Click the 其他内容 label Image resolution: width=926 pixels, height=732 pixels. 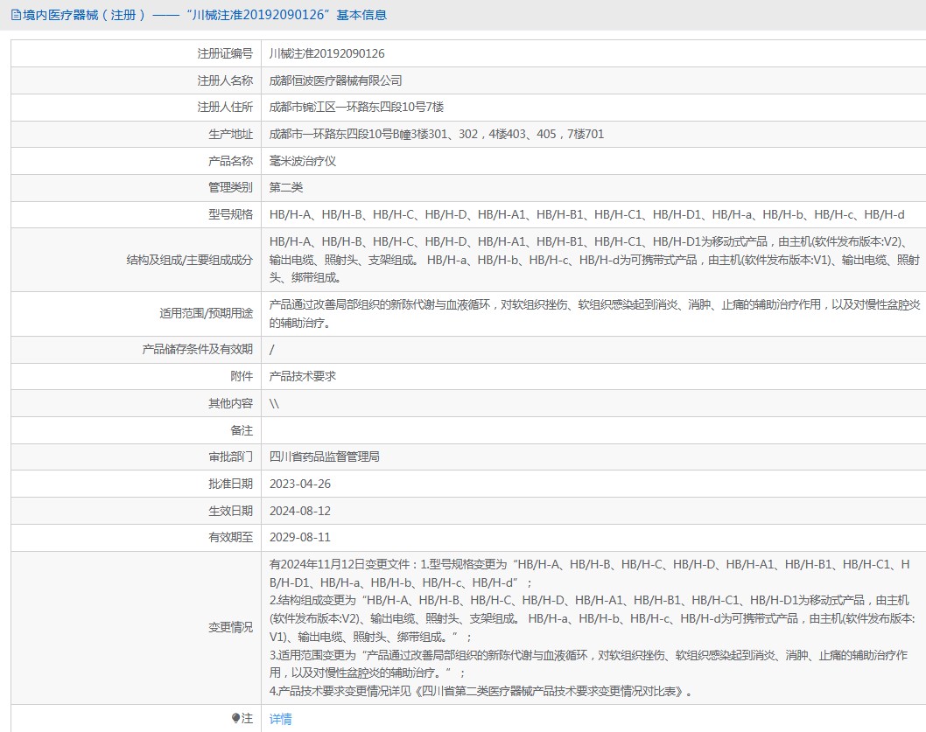pos(230,403)
